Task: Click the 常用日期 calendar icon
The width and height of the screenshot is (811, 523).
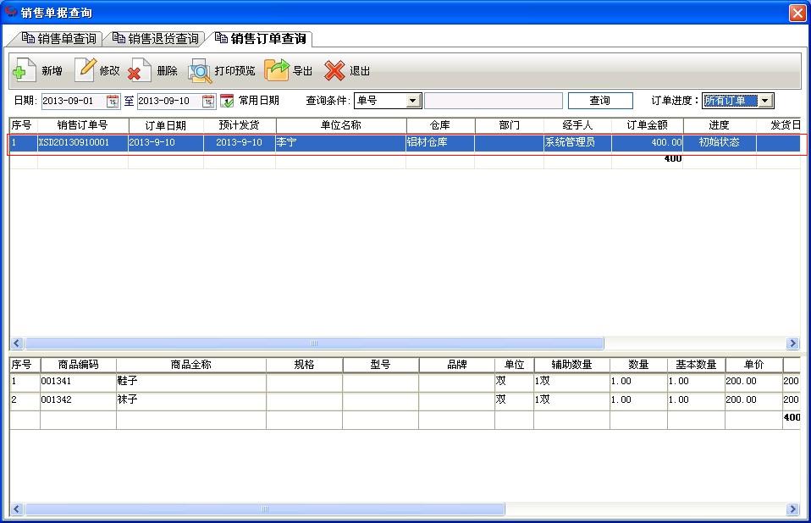Action: [x=227, y=100]
